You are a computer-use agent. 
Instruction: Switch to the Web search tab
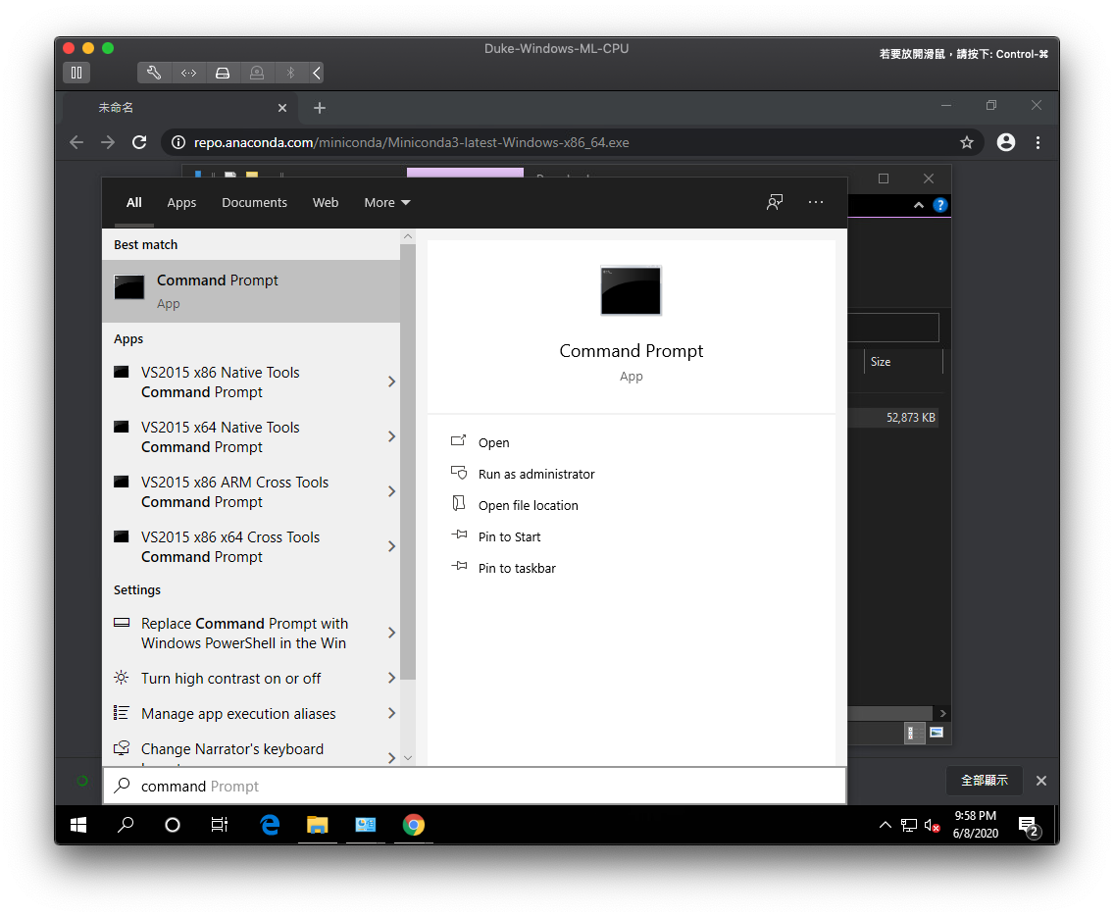326,203
